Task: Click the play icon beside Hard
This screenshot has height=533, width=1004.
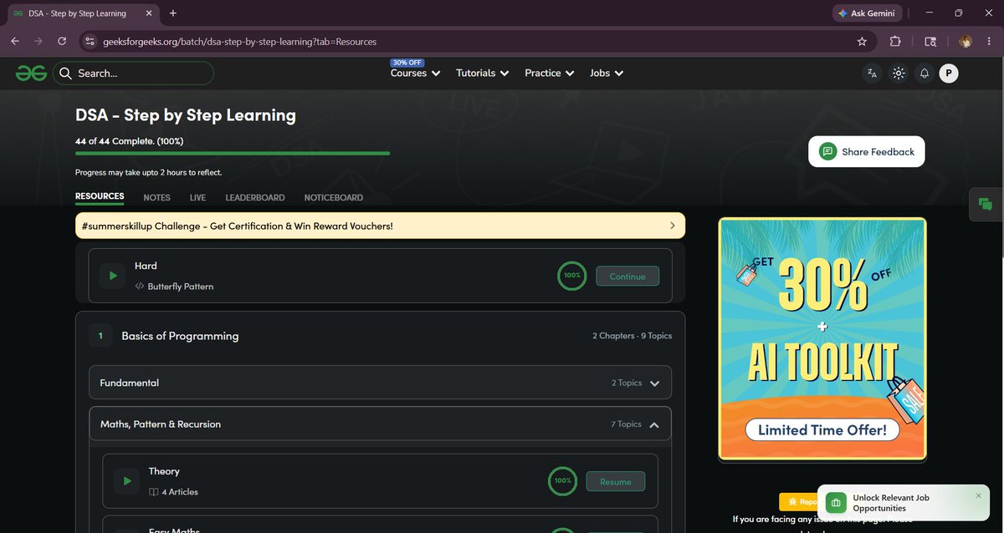Action: click(113, 276)
